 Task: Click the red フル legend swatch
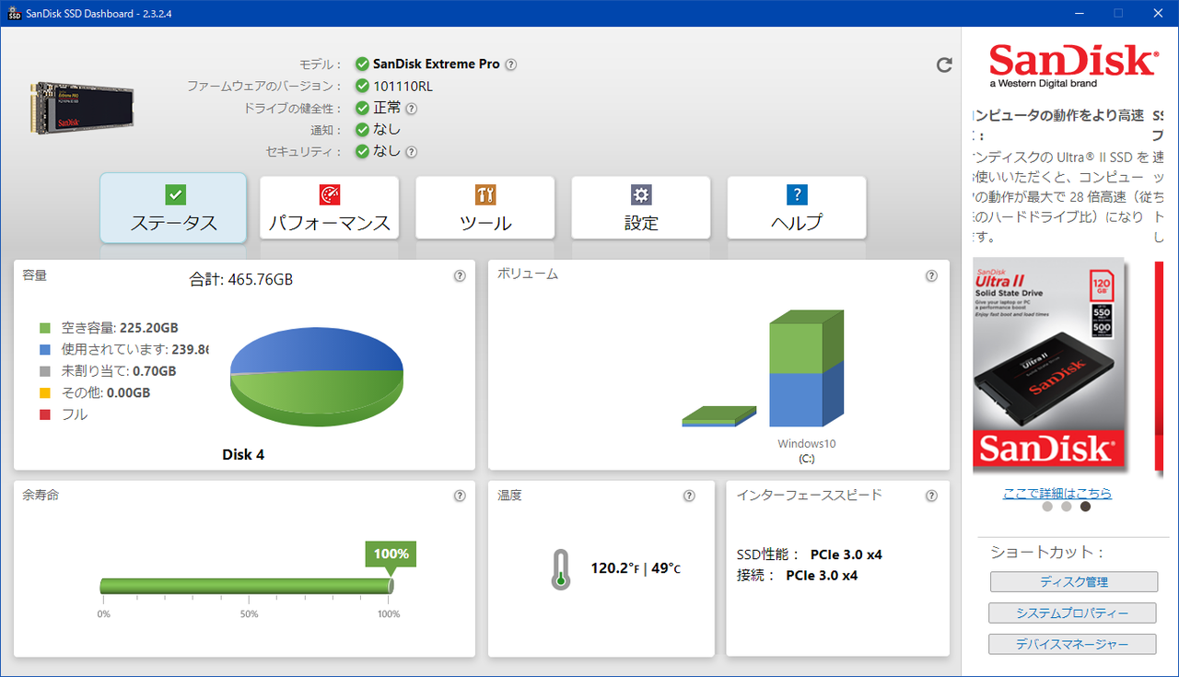click(x=45, y=414)
